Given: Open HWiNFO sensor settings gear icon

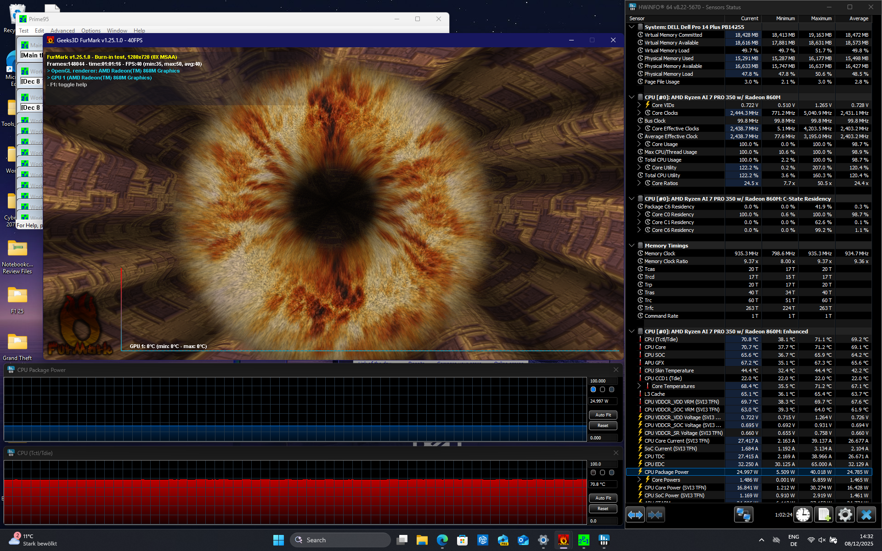Looking at the screenshot, I should click(845, 515).
